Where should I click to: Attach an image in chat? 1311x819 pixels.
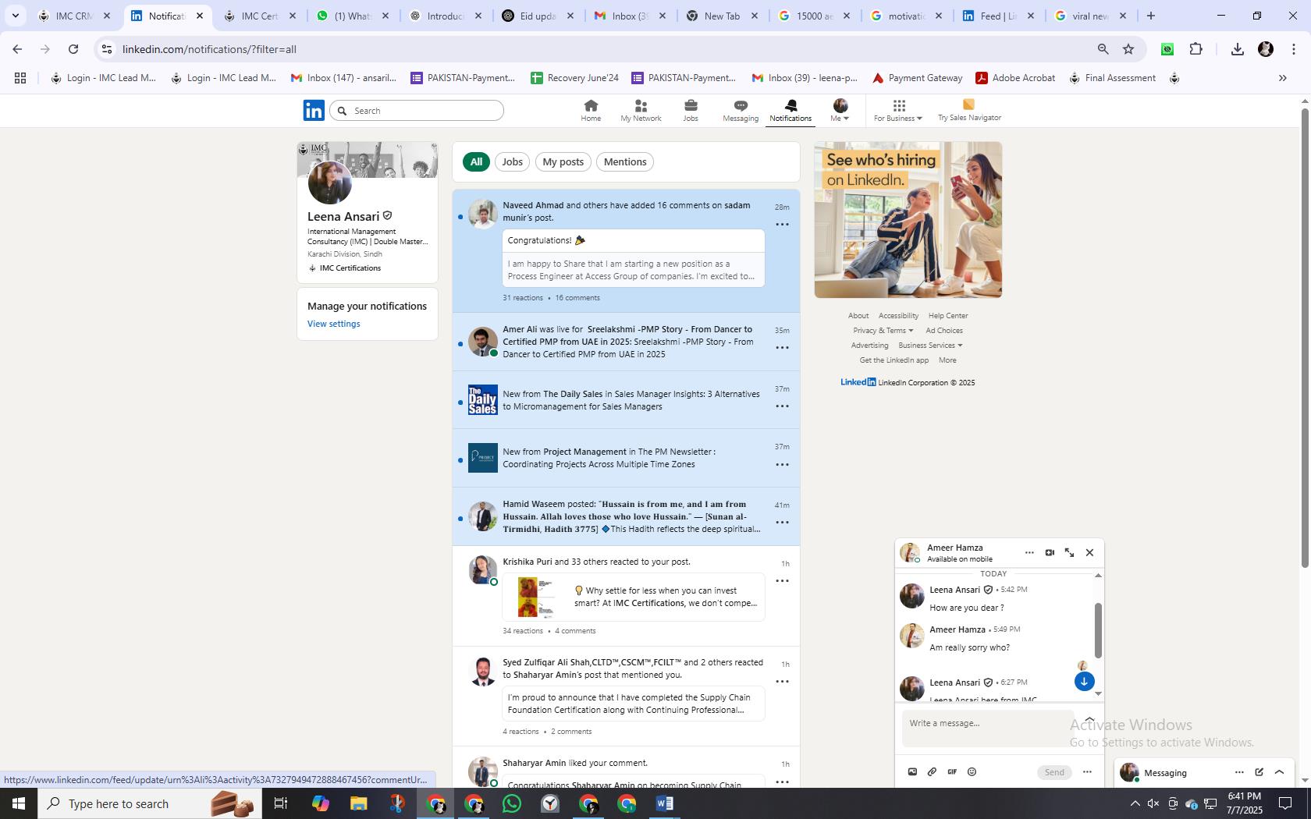[x=912, y=771]
